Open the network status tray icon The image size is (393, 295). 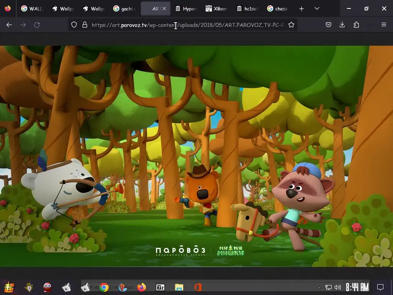pyautogui.click(x=329, y=287)
